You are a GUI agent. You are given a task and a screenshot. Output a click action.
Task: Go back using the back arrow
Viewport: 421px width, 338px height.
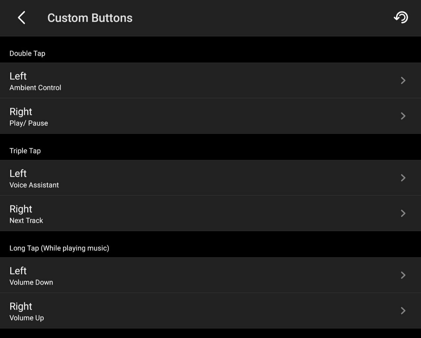[22, 18]
